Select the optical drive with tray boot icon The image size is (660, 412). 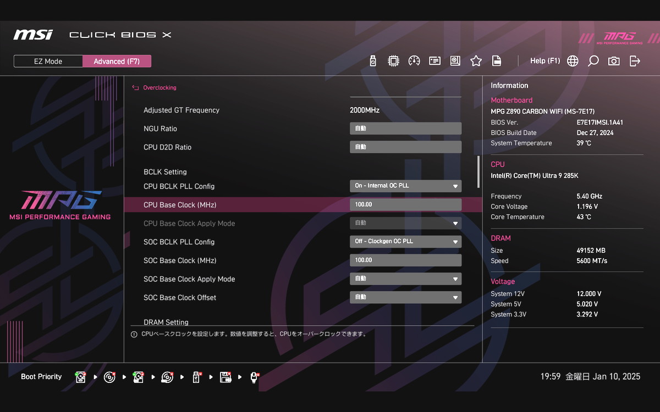[167, 377]
